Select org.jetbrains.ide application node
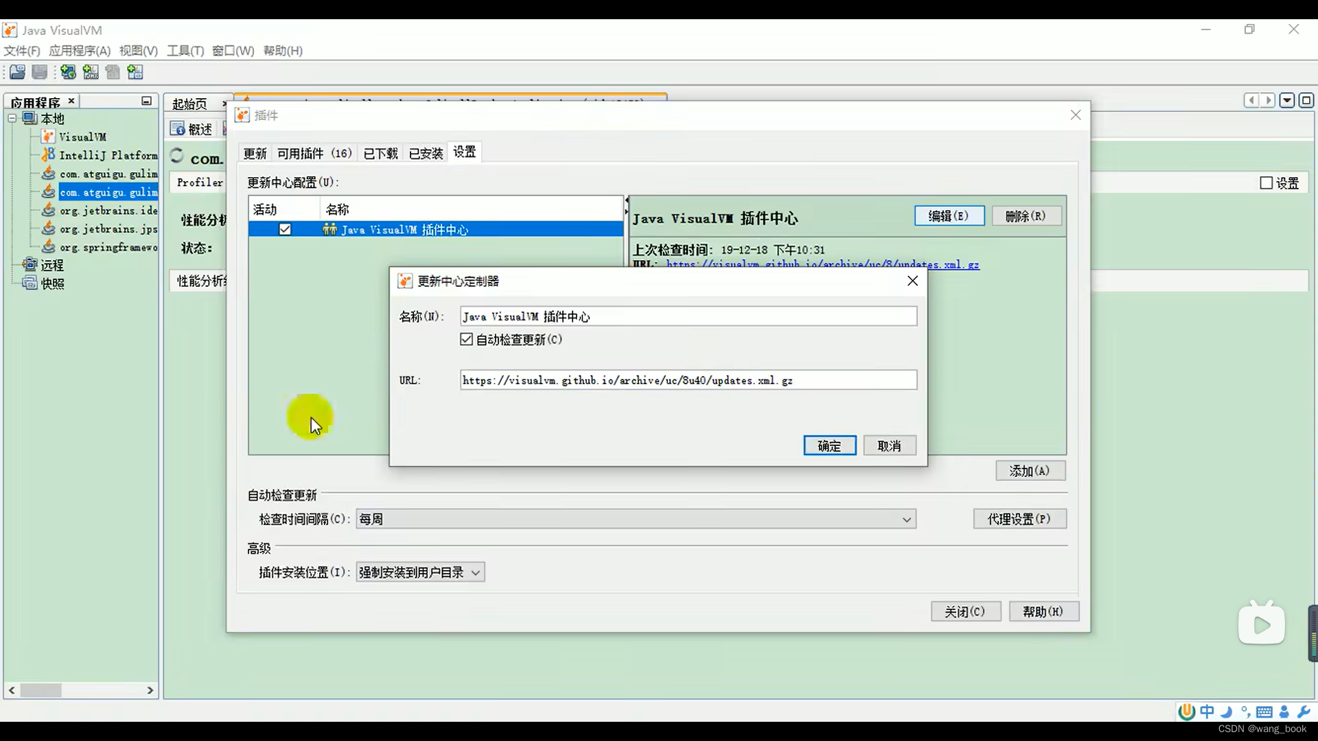Viewport: 1318px width, 741px height. point(108,211)
